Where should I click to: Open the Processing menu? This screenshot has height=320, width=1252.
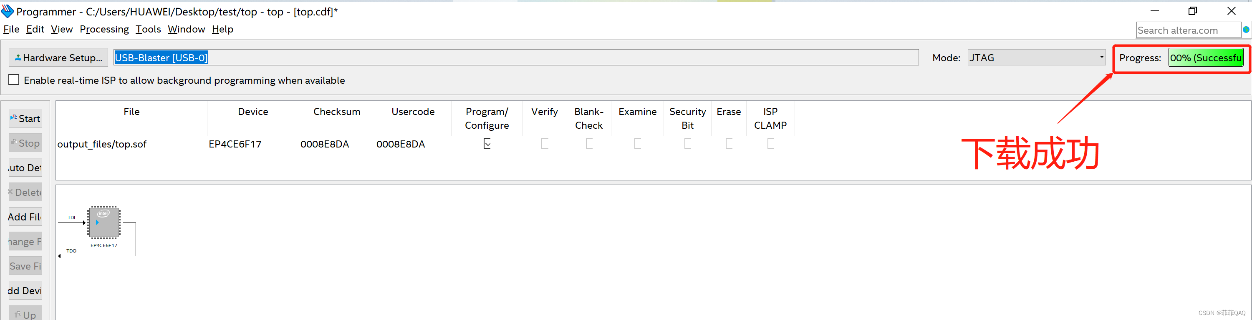point(104,29)
